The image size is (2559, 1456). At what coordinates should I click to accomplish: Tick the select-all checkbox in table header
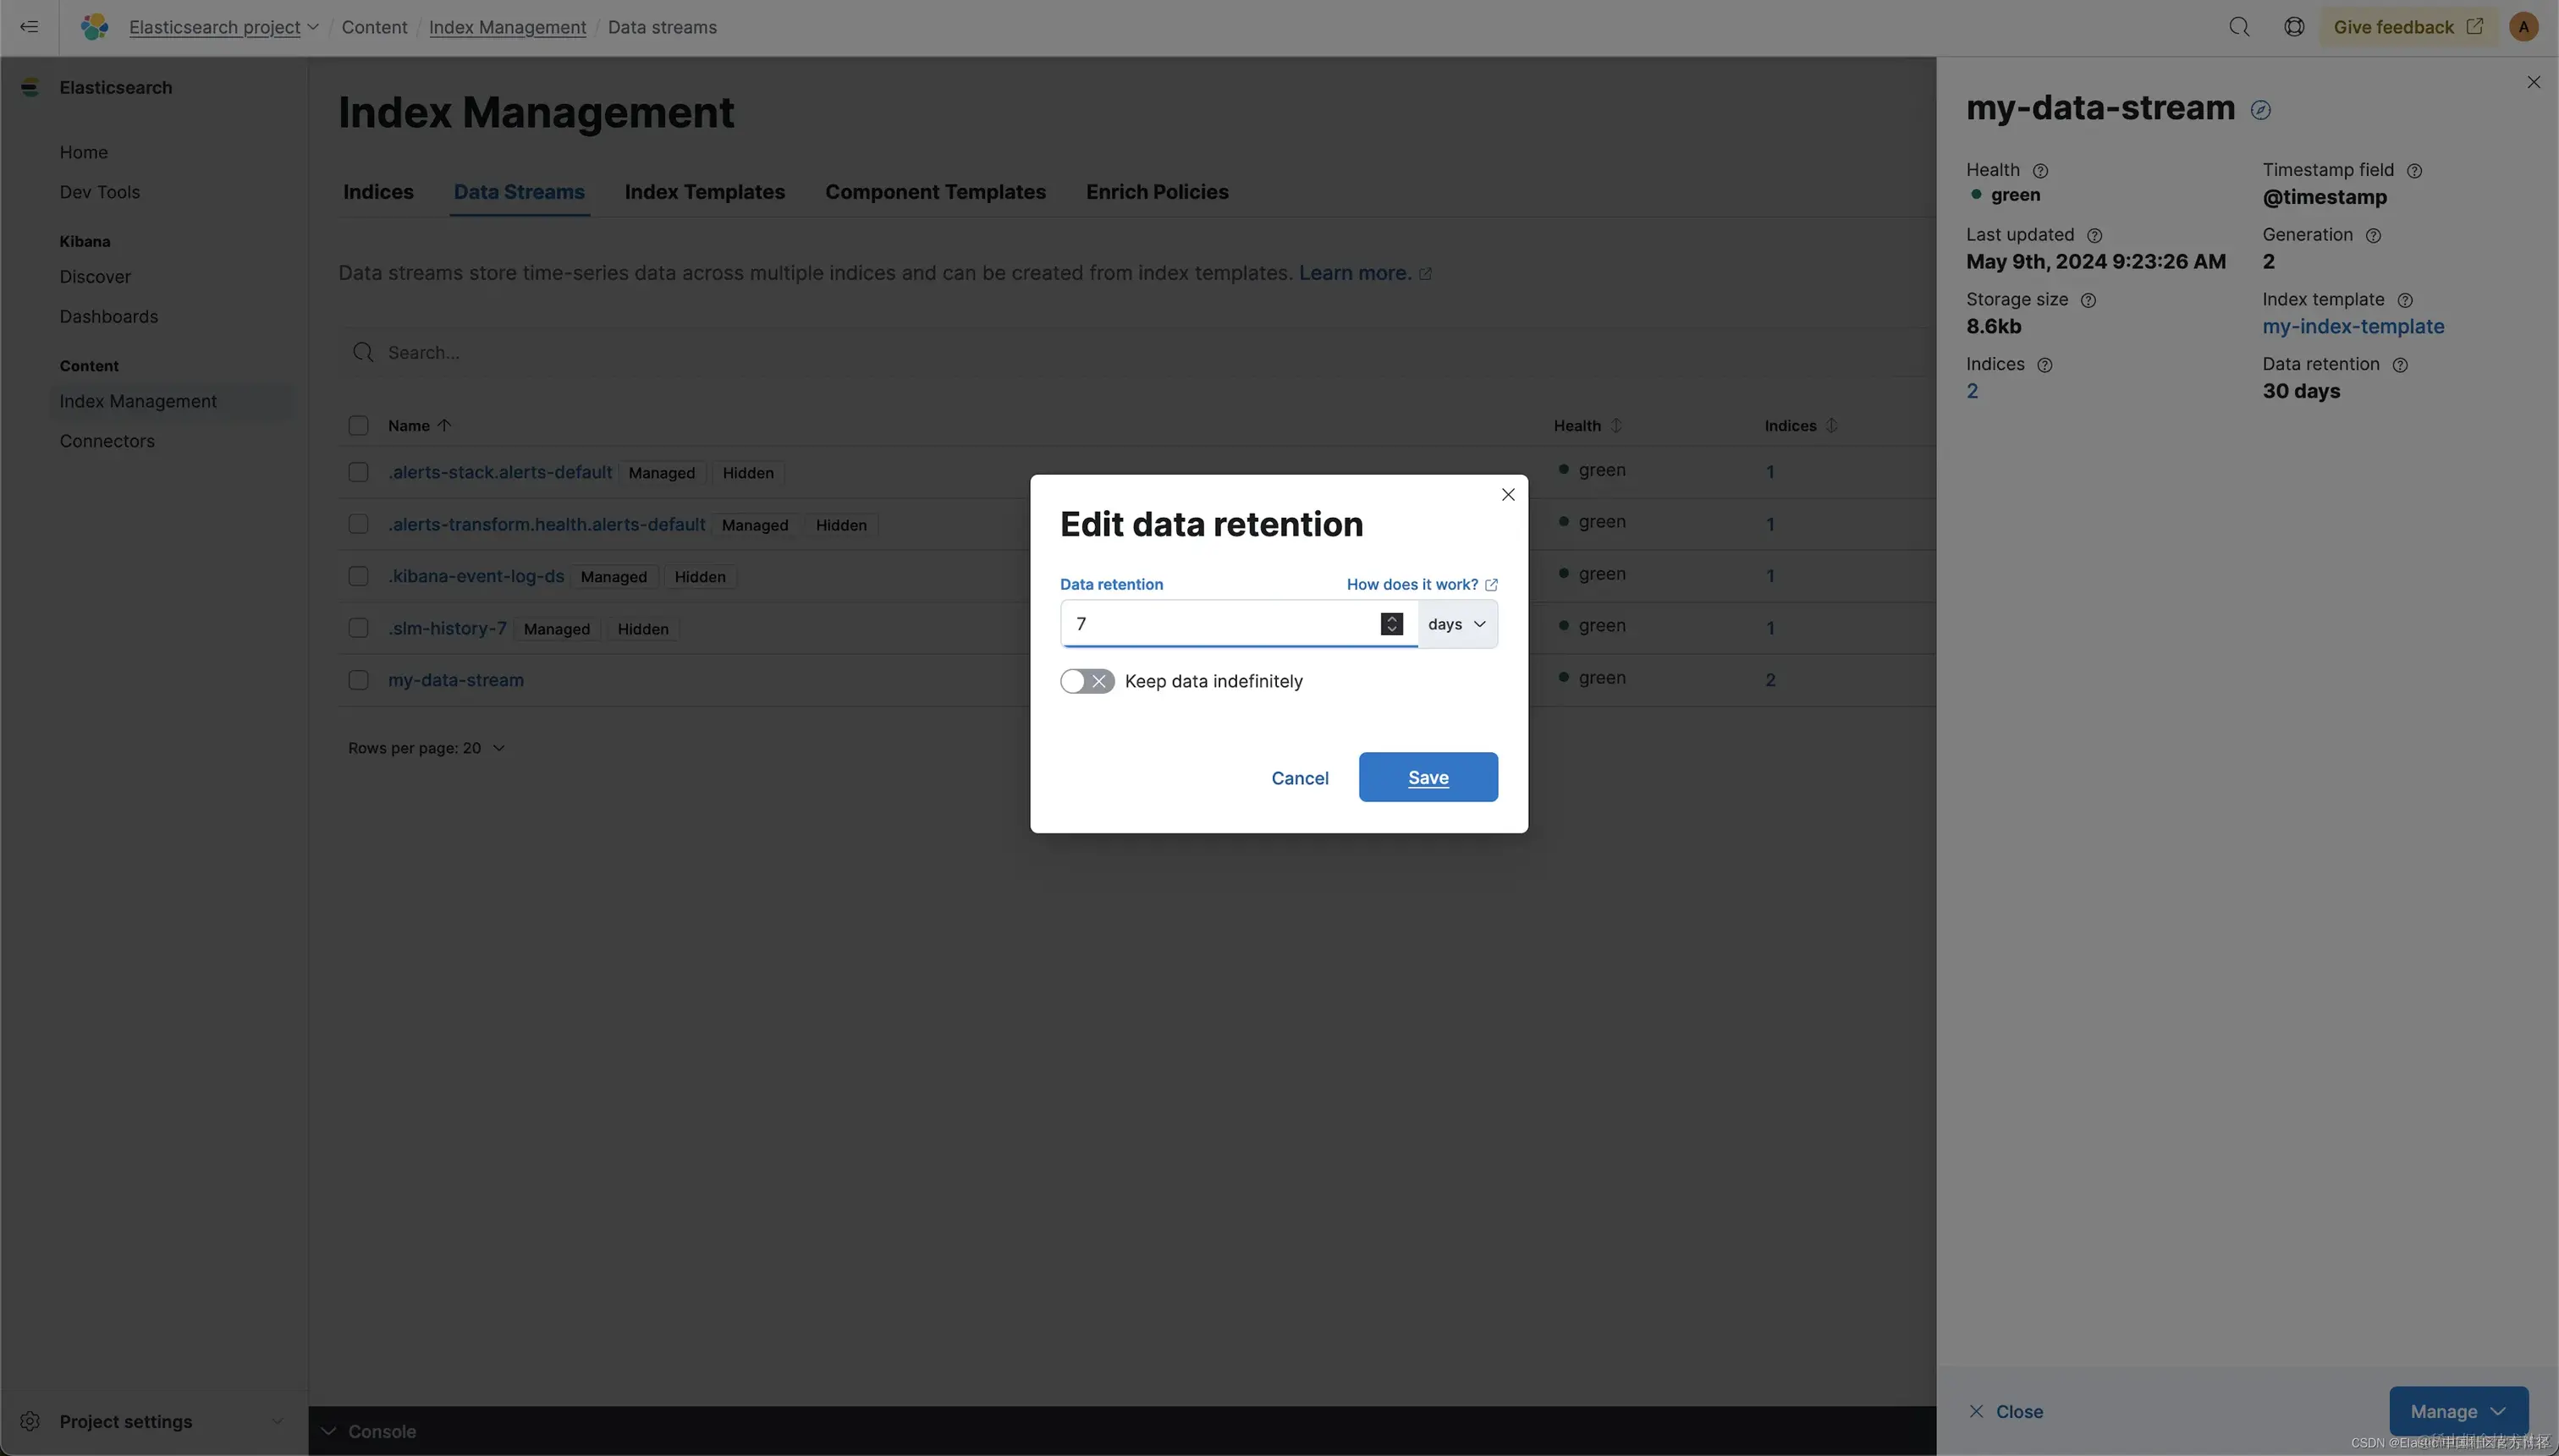tap(358, 425)
